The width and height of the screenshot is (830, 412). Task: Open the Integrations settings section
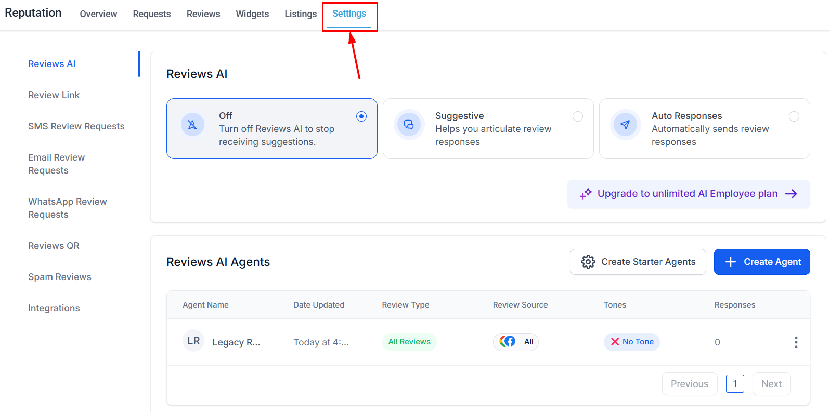[54, 308]
